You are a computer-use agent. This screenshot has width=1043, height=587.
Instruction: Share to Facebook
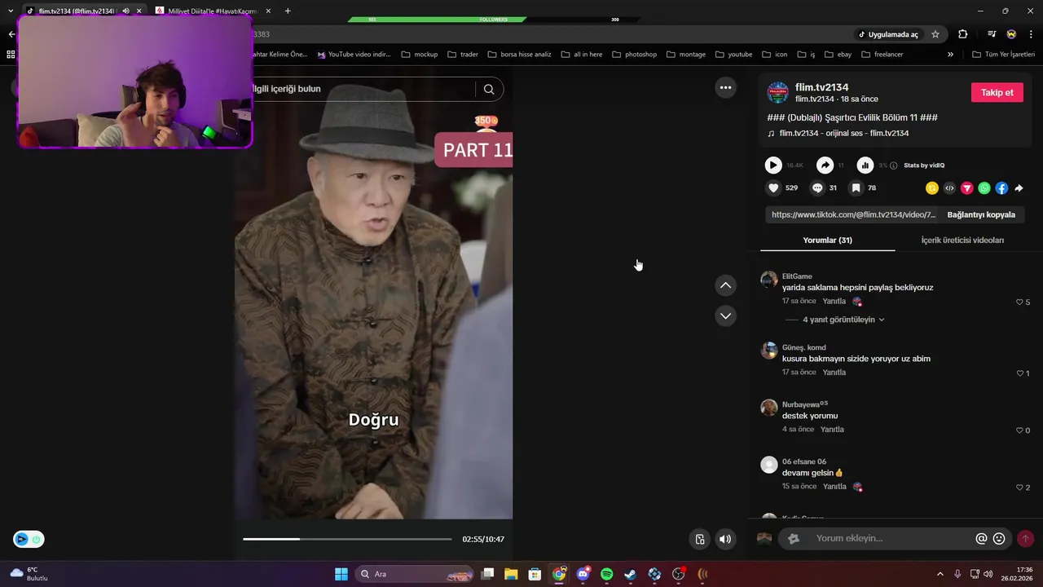(x=1001, y=188)
